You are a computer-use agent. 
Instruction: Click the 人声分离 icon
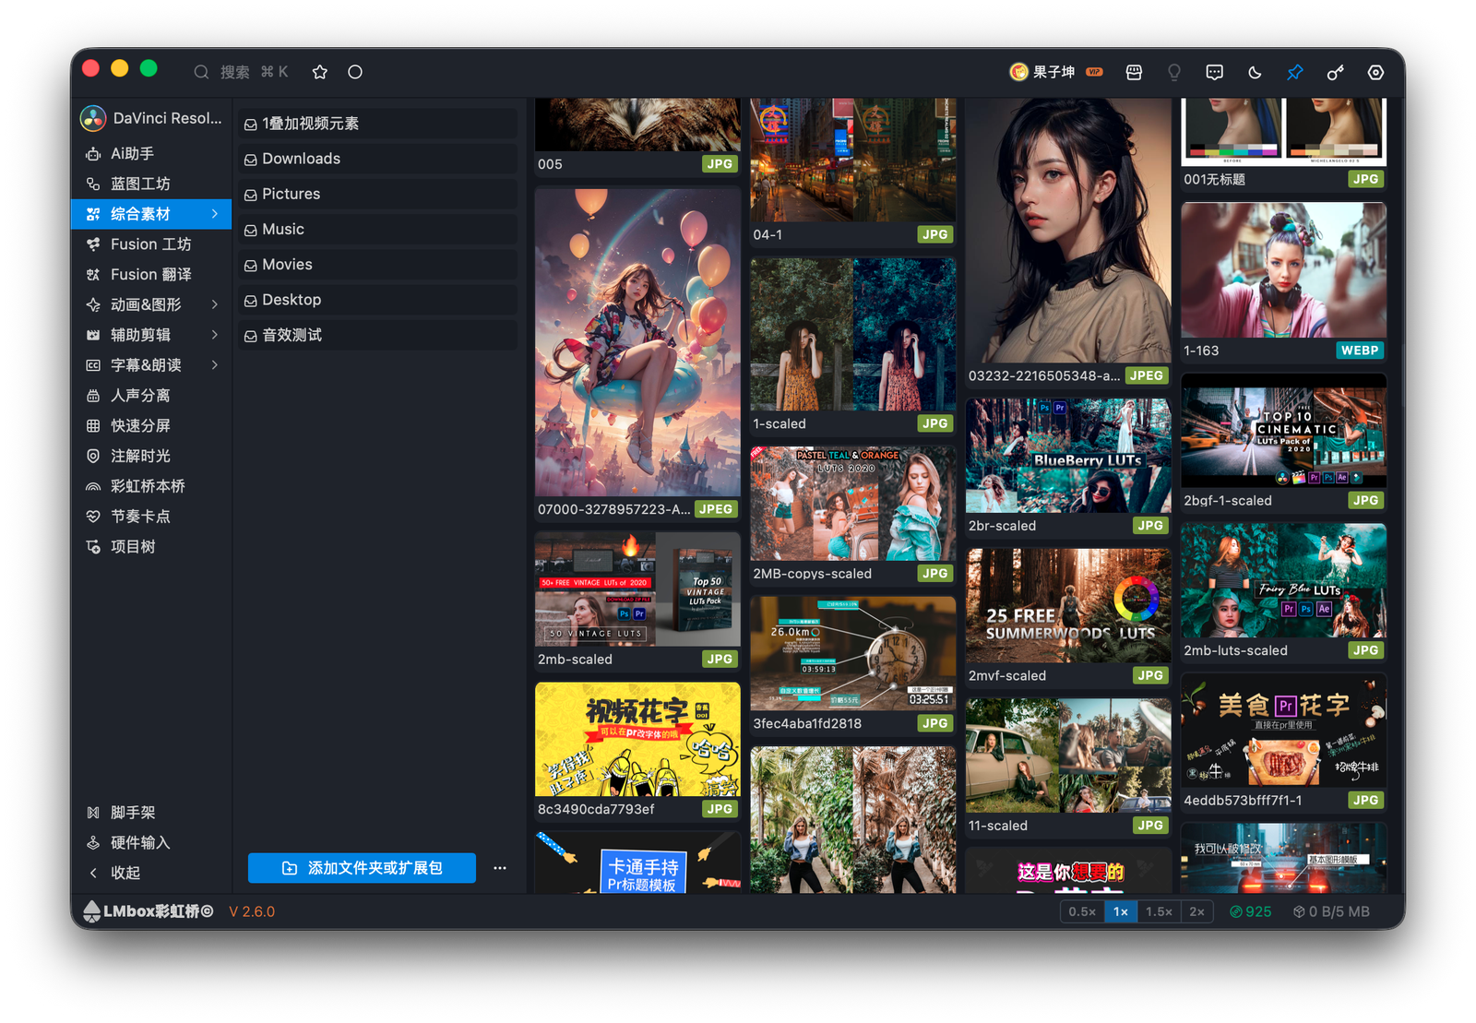tap(93, 396)
